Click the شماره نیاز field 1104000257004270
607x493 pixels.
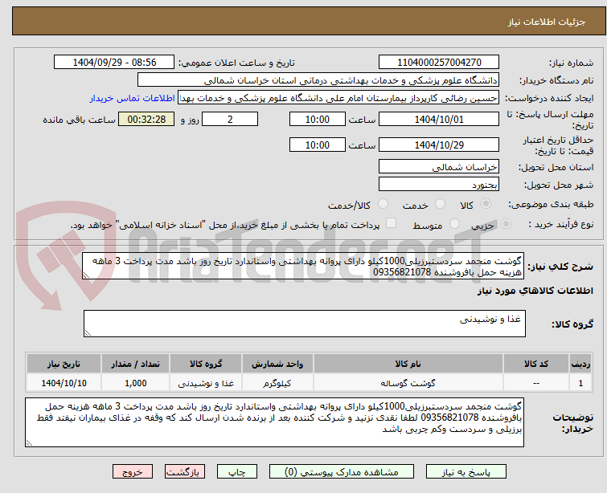click(439, 63)
